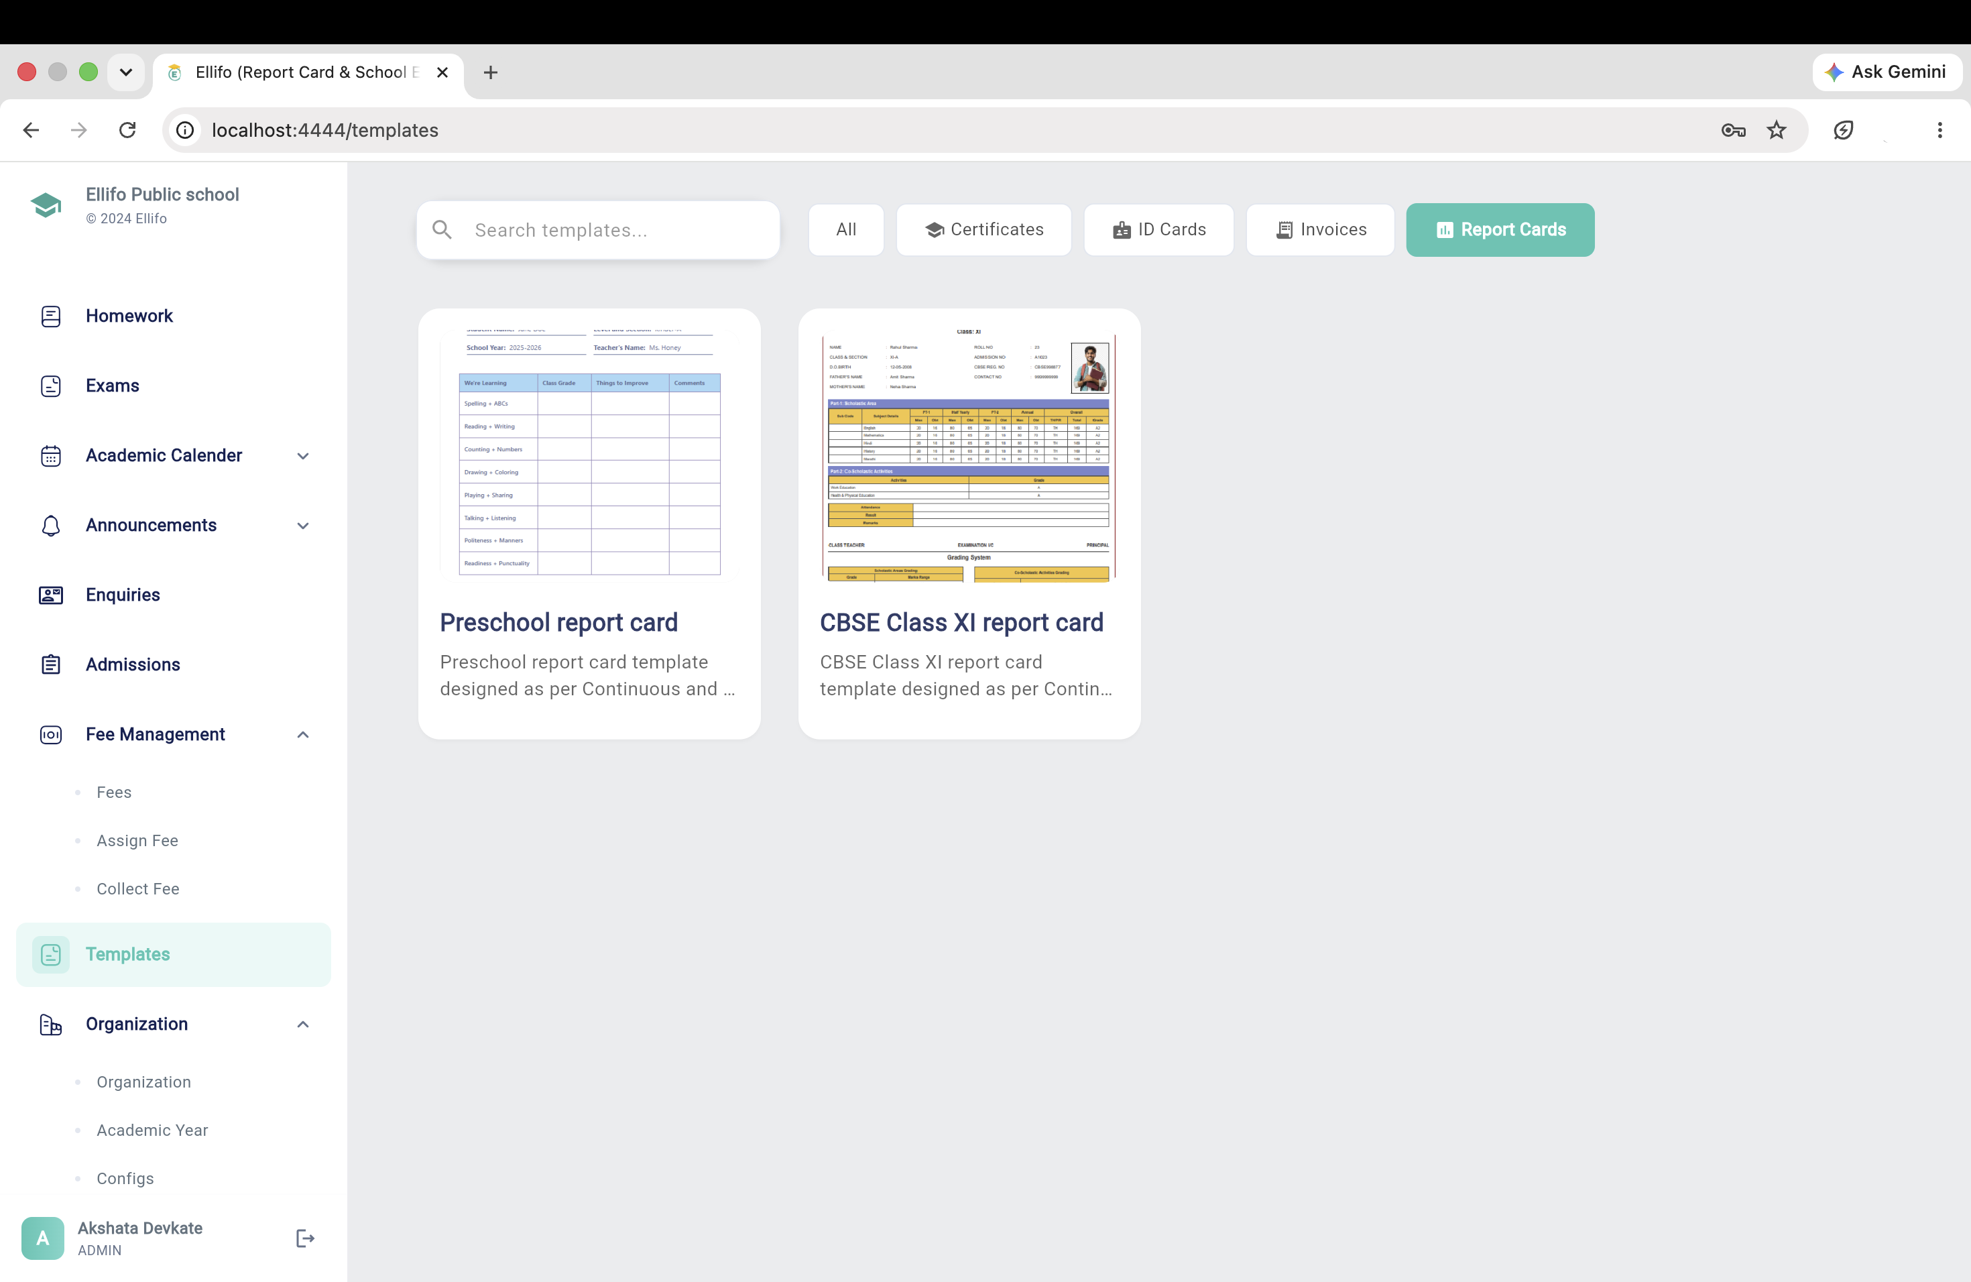Screen dimensions: 1971x1282
Task: Click the CBSE Class XI report card title
Action: point(961,622)
